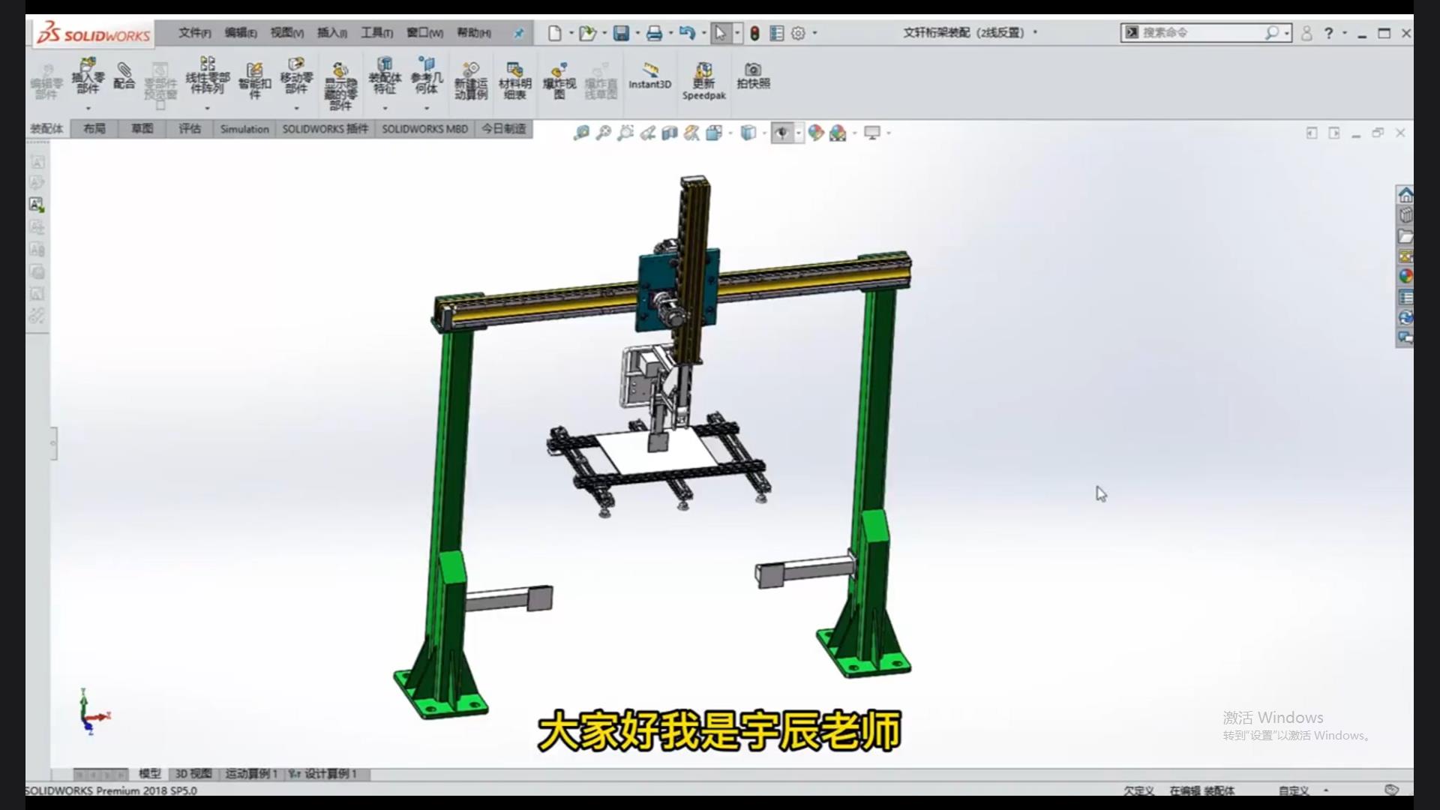Click Previous View icon in view toolbar
Screen dimensions: 1440x810
coord(647,133)
